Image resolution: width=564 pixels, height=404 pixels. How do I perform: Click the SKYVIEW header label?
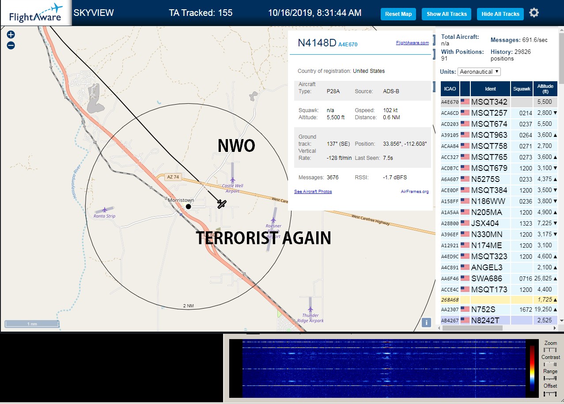(x=94, y=13)
